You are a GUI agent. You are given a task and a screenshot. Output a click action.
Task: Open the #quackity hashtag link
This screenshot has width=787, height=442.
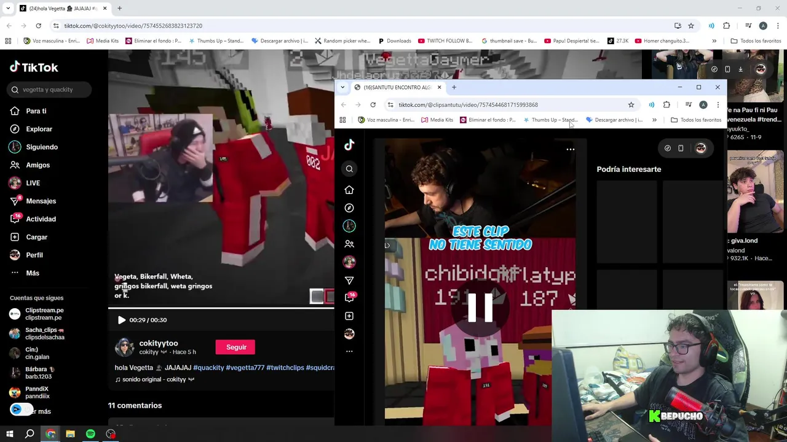click(x=208, y=368)
